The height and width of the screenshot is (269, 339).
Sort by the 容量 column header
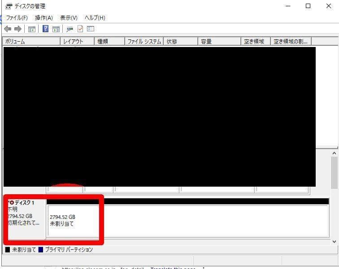[219, 42]
